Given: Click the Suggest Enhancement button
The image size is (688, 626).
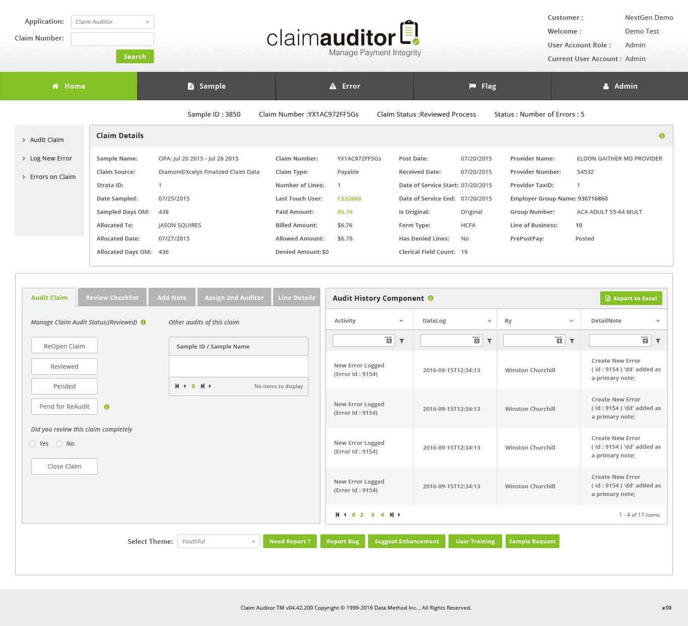Looking at the screenshot, I should [407, 541].
